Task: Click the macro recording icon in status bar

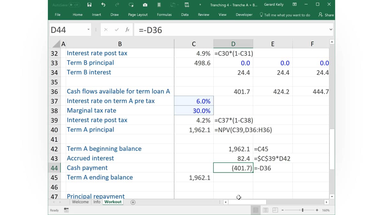Action: [66, 210]
